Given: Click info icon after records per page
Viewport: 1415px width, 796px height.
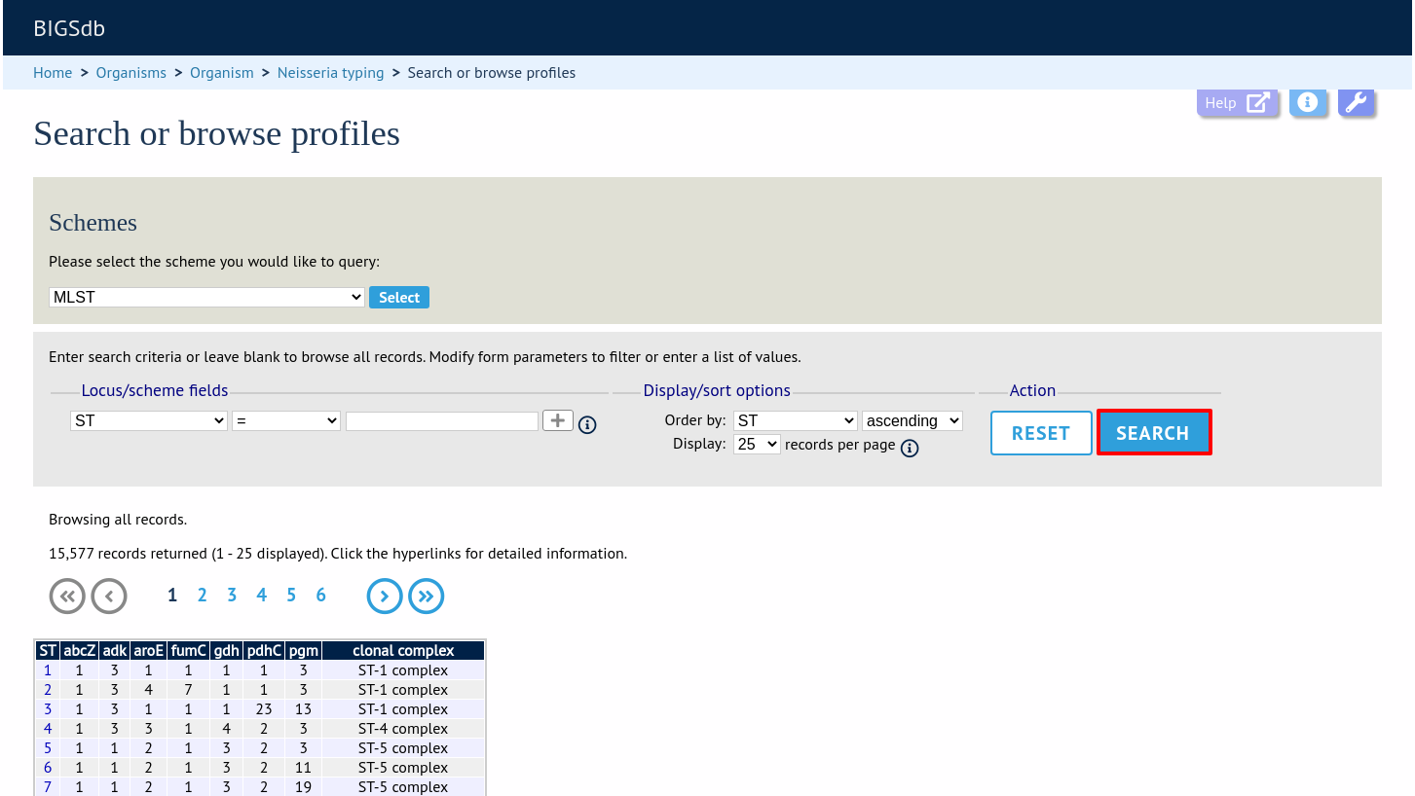Looking at the screenshot, I should coord(910,448).
